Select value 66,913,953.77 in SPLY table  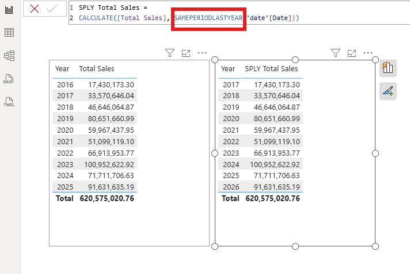tap(276, 153)
